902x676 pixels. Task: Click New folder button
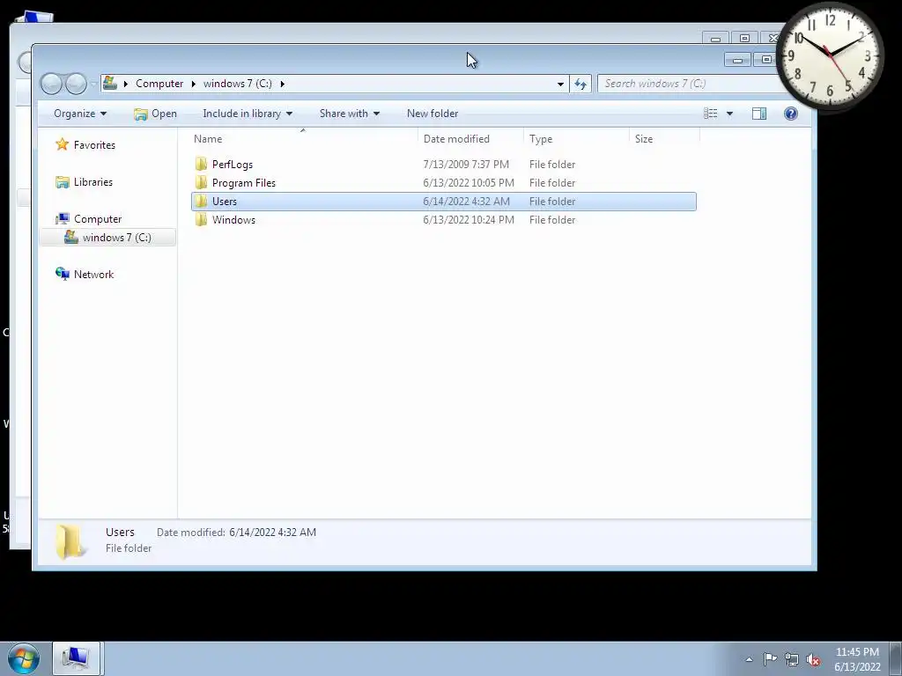pyautogui.click(x=433, y=114)
